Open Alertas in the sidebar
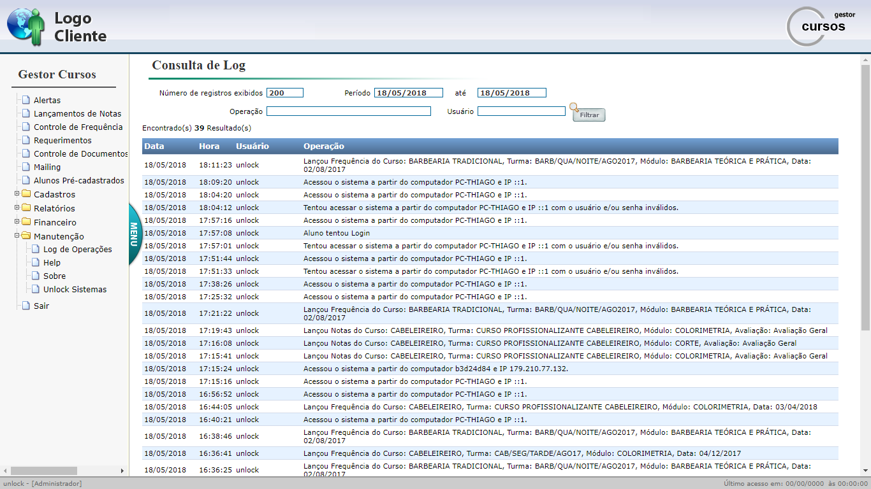The image size is (871, 489). tap(47, 101)
